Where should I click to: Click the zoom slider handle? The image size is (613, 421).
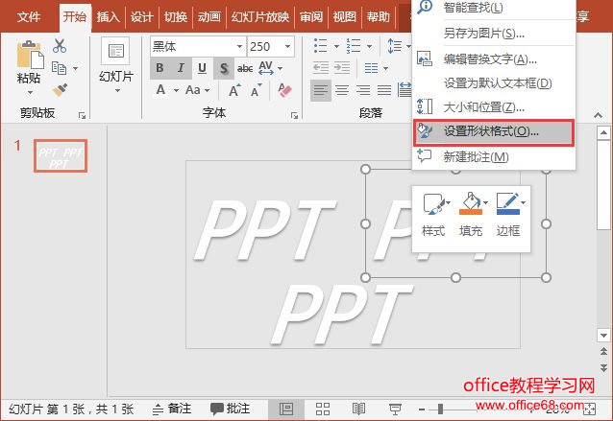(441, 409)
